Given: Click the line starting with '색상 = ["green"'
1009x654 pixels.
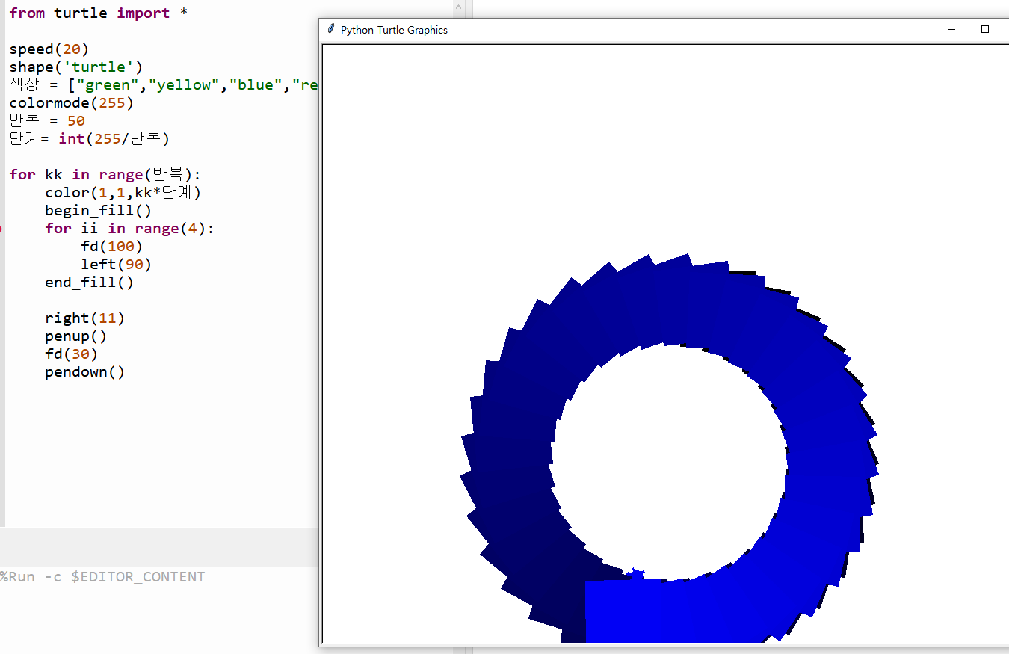Looking at the screenshot, I should click(164, 85).
